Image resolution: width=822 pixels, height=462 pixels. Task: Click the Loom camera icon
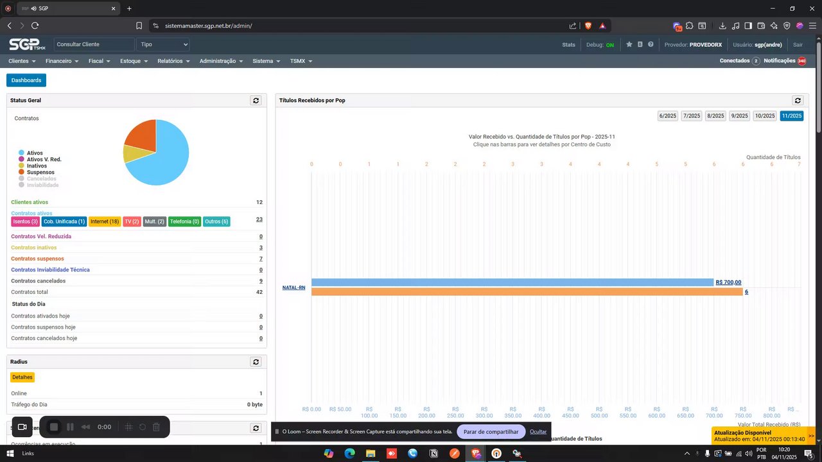tap(22, 427)
